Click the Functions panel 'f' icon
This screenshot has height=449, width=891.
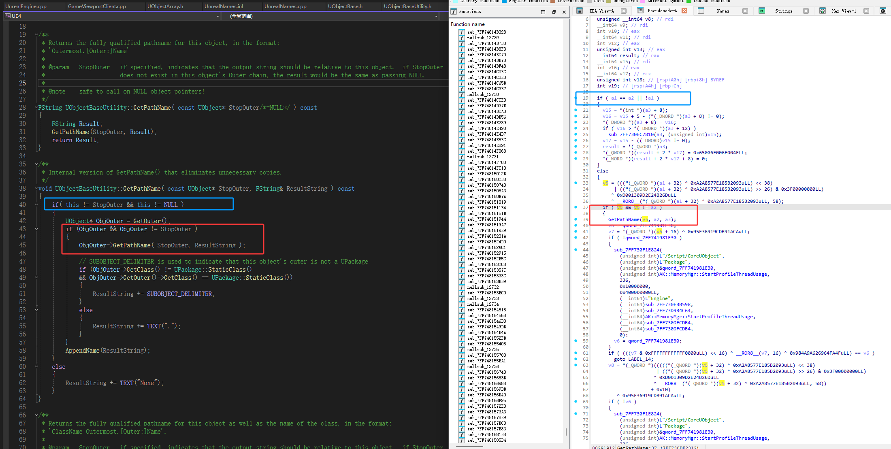click(x=454, y=12)
